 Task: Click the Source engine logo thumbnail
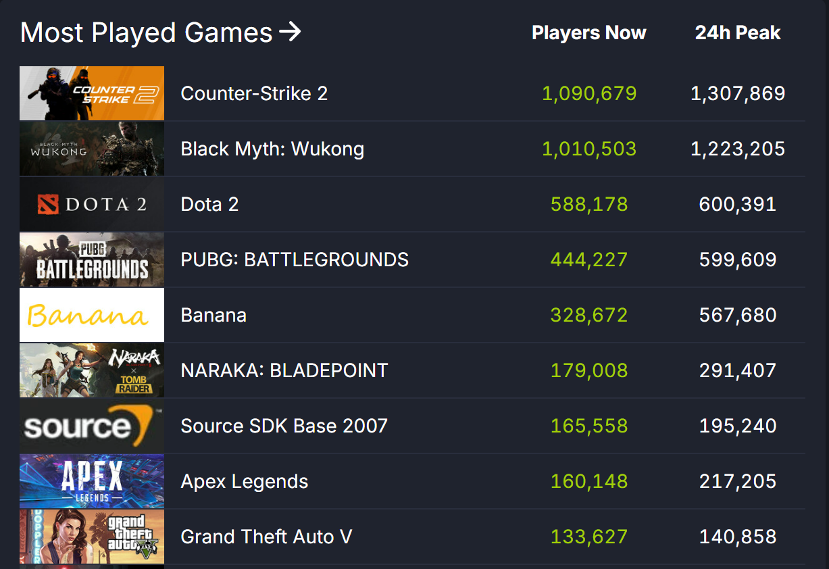(92, 426)
